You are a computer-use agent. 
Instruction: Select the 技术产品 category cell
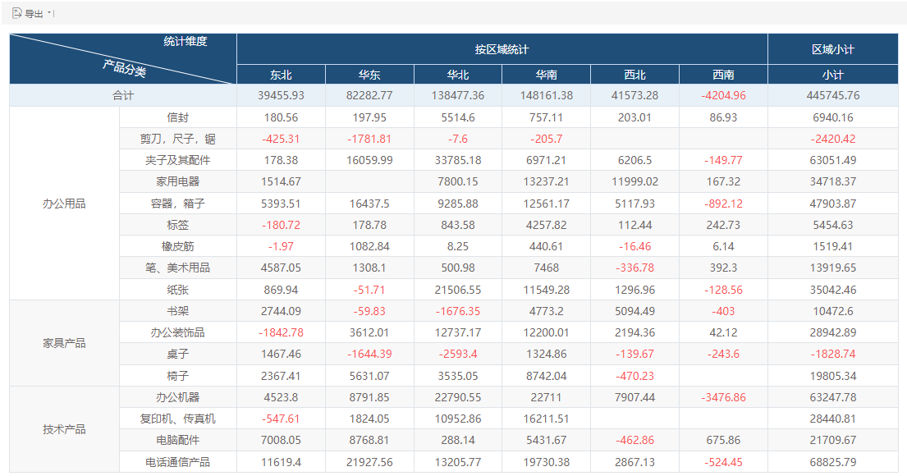click(64, 429)
